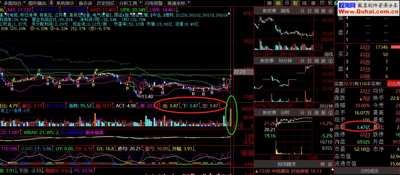The height and width of the screenshot is (175, 400).
Task: Click the 新宏泰 周线 panel title
Action: point(276,11)
